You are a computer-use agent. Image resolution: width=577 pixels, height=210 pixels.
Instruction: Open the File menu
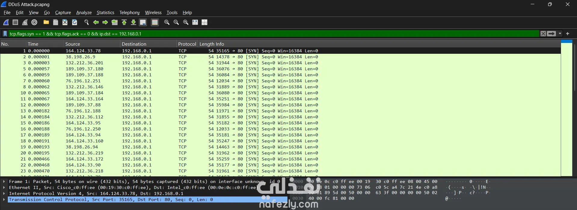7,13
